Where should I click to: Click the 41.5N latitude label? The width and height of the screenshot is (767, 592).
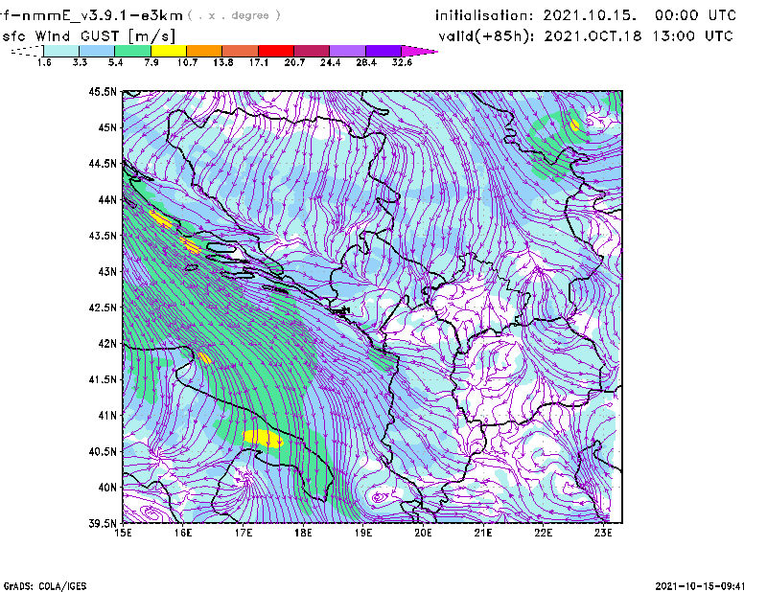103,379
